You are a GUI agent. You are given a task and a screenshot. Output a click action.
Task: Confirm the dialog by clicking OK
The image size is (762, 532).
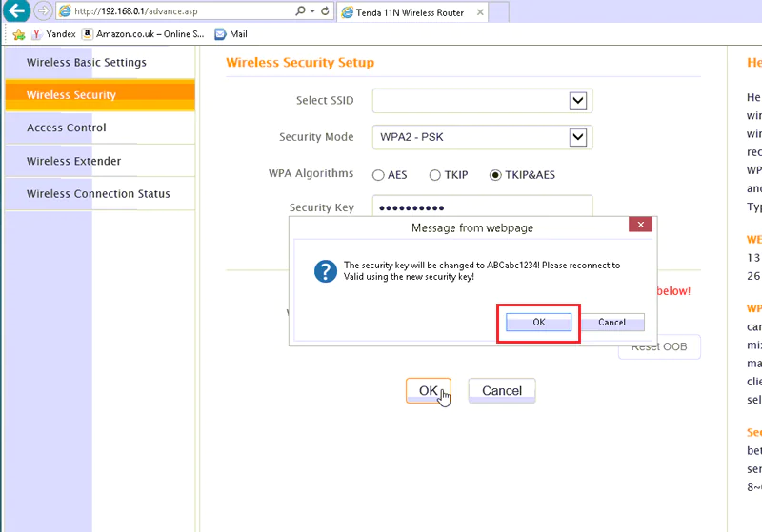(539, 323)
